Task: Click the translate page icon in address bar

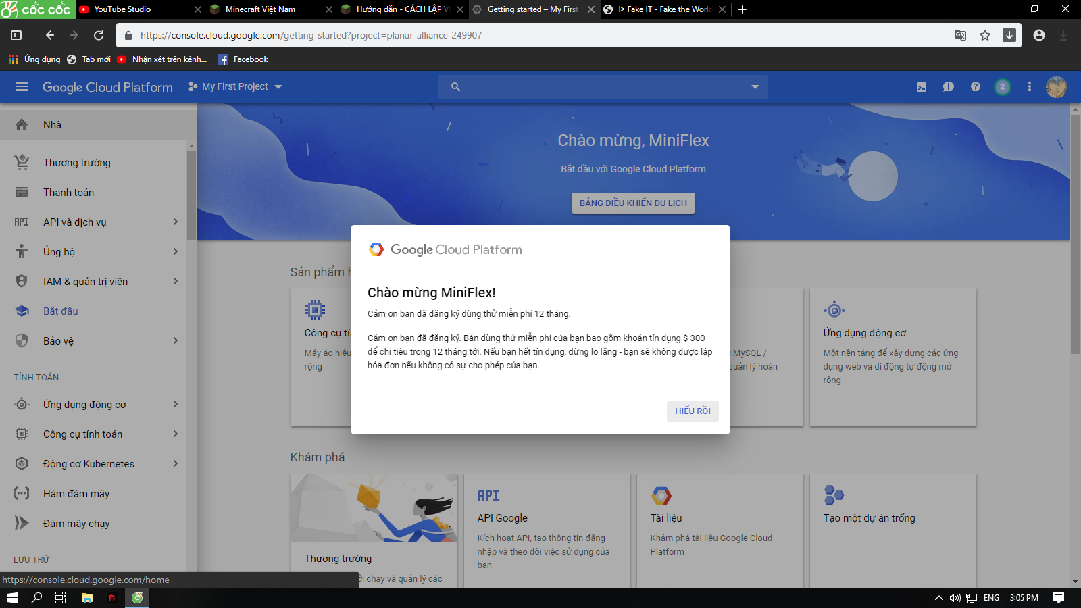Action: [961, 35]
